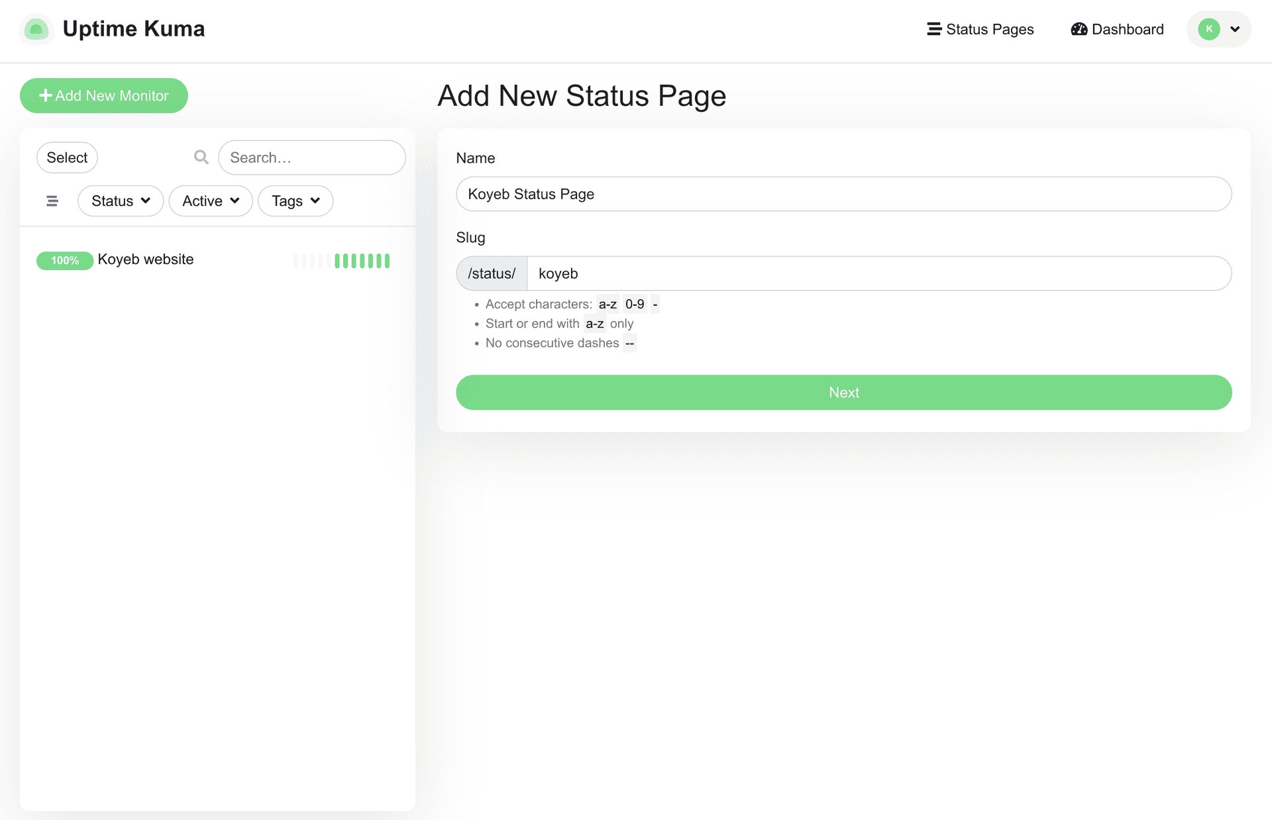Click the 100% uptime badge
This screenshot has height=820, width=1272.
[64, 261]
